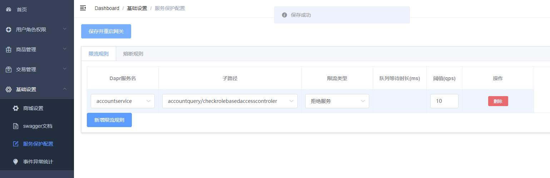Click the Dapr服务名 column header
The width and height of the screenshot is (550, 178).
point(123,78)
